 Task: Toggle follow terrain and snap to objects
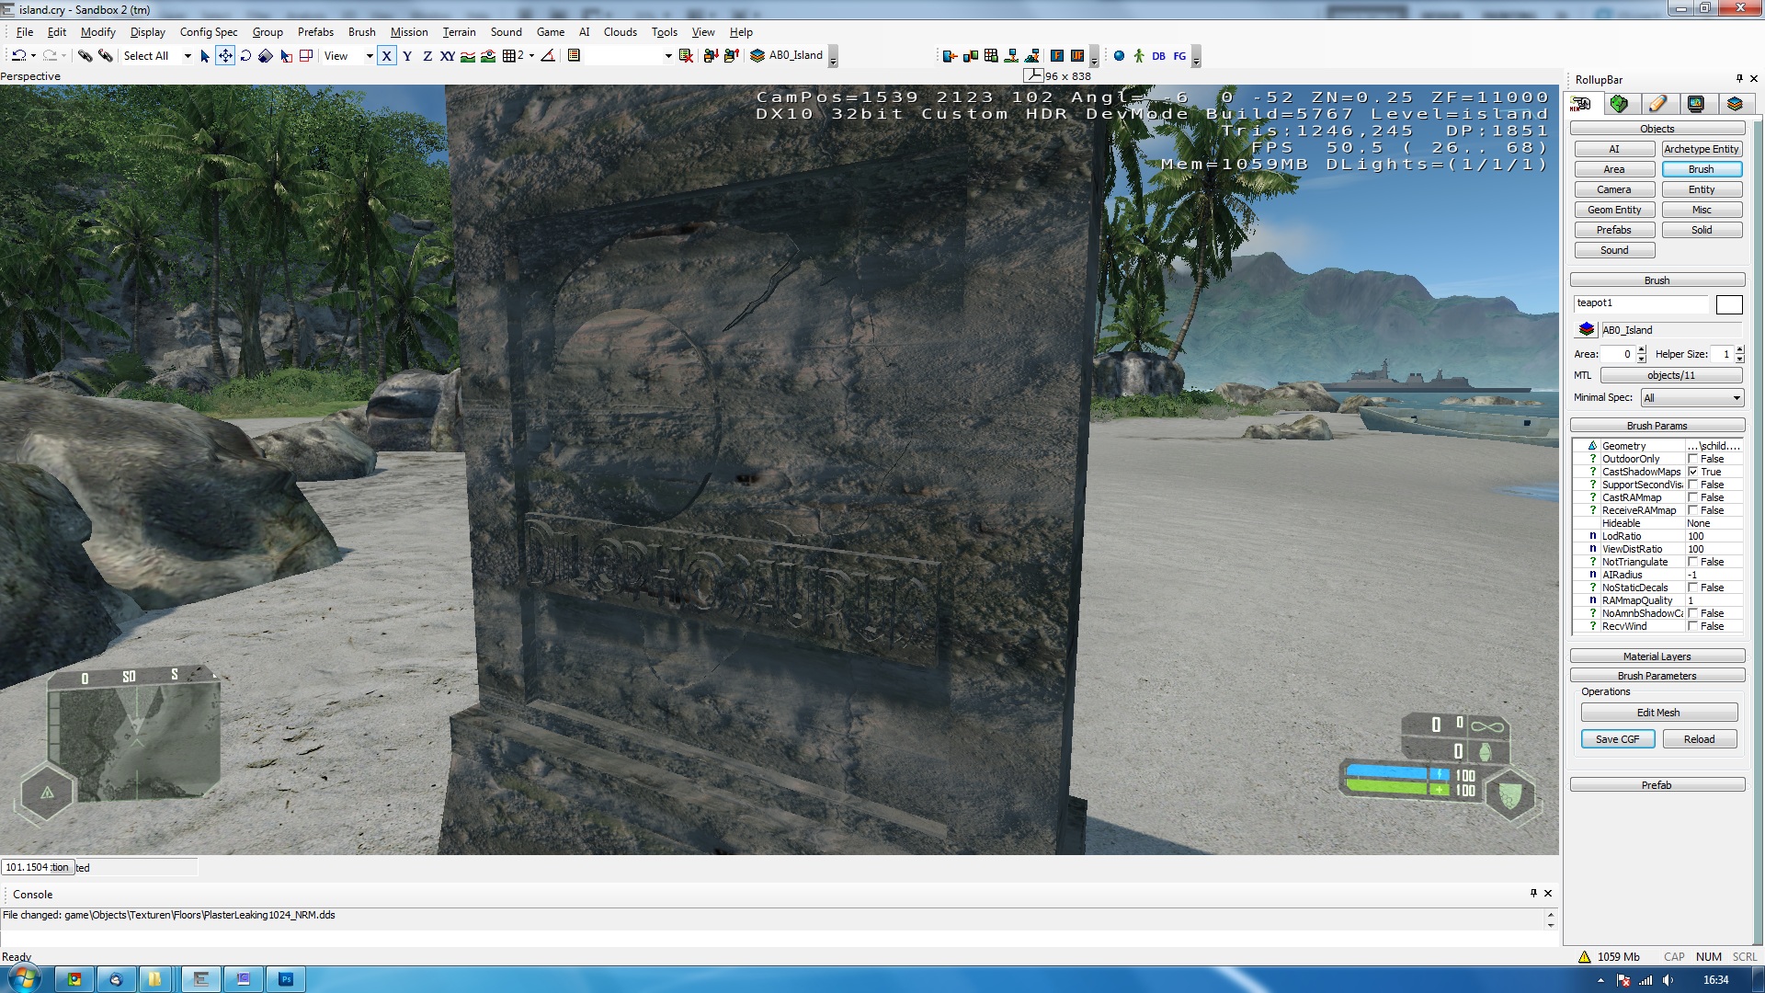coord(488,56)
